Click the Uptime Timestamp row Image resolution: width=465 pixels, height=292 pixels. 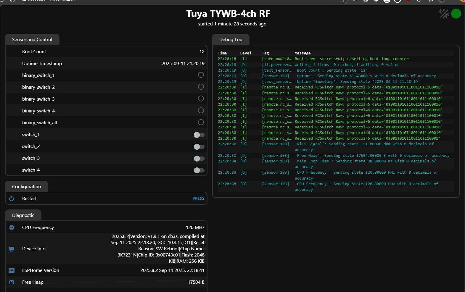(x=106, y=64)
